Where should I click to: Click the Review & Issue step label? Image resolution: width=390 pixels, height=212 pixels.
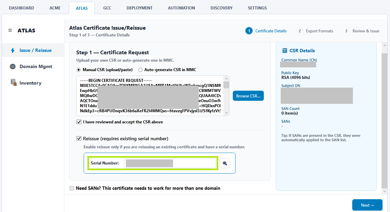(366, 31)
